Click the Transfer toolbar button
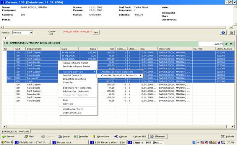This screenshot has height=145, width=237. click(x=81, y=136)
